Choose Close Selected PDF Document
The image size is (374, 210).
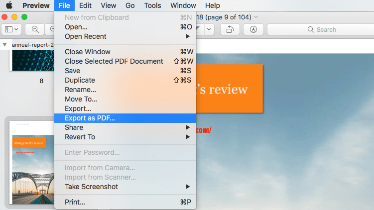(114, 61)
